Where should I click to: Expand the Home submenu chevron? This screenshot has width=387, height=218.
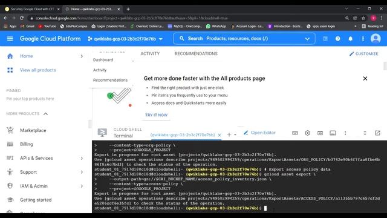pos(82,56)
